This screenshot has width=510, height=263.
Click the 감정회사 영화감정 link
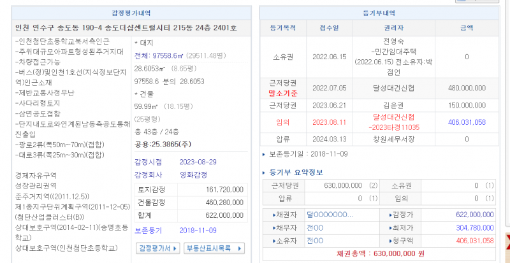point(193,174)
